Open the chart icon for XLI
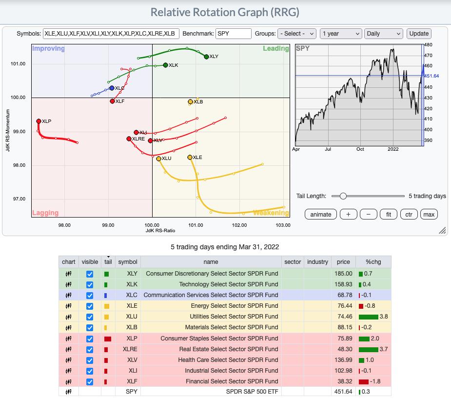 click(68, 371)
